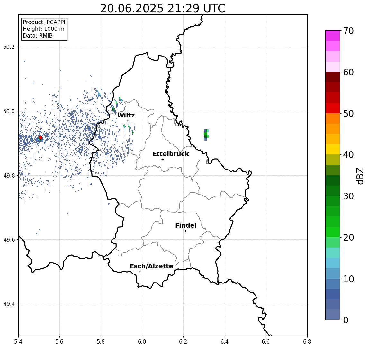
Task: Select the Esch/Alzette city label
Action: pos(151,266)
